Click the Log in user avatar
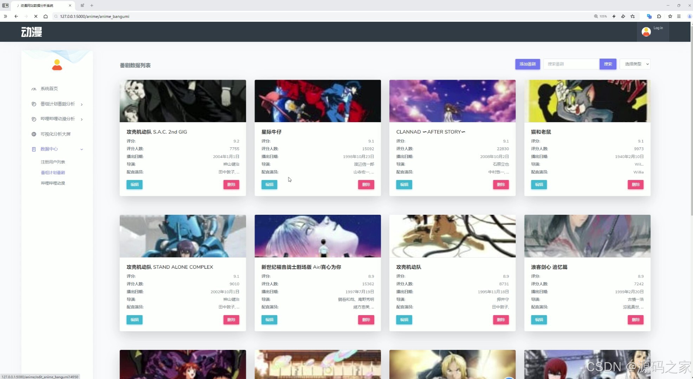693x379 pixels. pos(646,32)
